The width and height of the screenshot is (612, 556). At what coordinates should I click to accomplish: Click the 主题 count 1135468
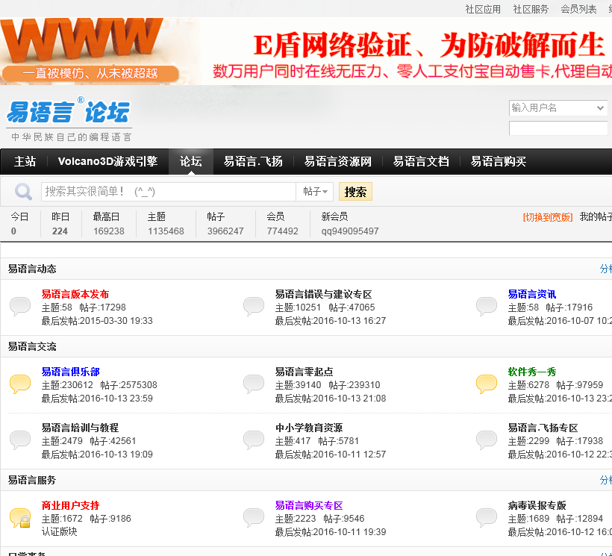point(166,231)
